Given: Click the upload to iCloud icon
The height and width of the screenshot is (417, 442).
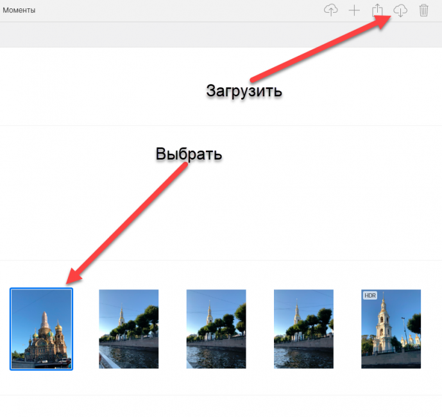Looking at the screenshot, I should click(x=331, y=10).
